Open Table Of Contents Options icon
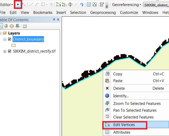This screenshot has height=136, width=169. [x=25, y=26]
